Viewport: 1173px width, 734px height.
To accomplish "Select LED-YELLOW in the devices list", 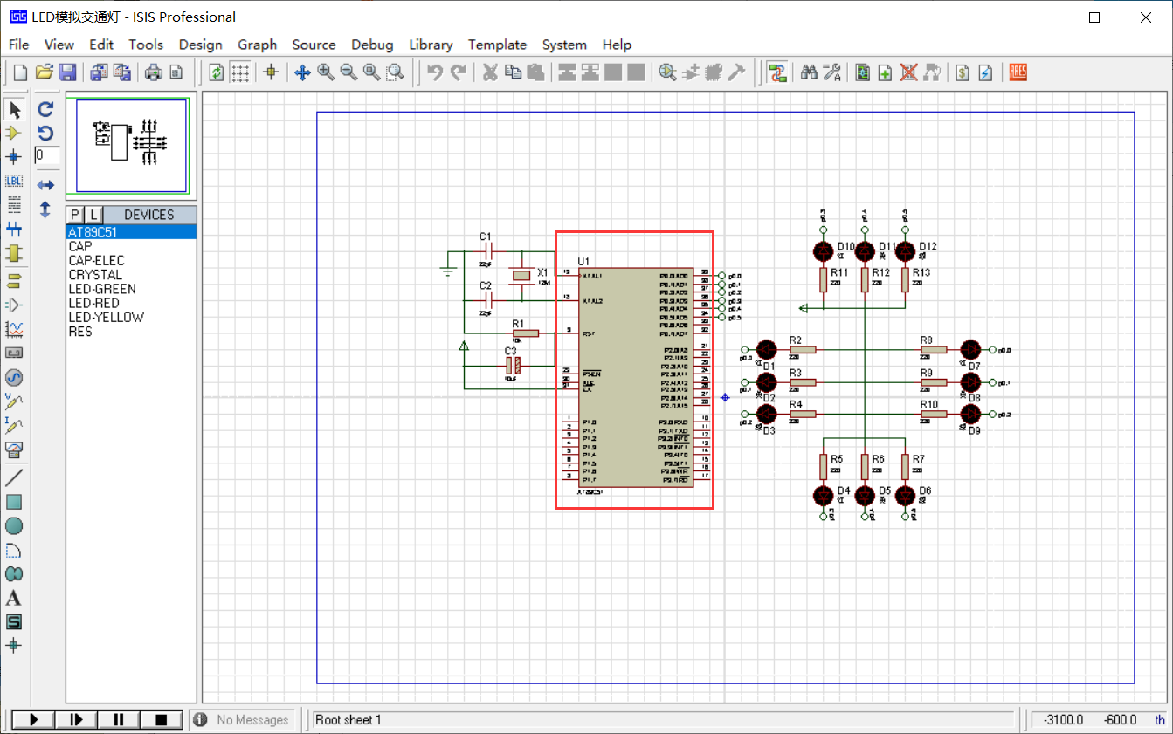I will pos(106,318).
